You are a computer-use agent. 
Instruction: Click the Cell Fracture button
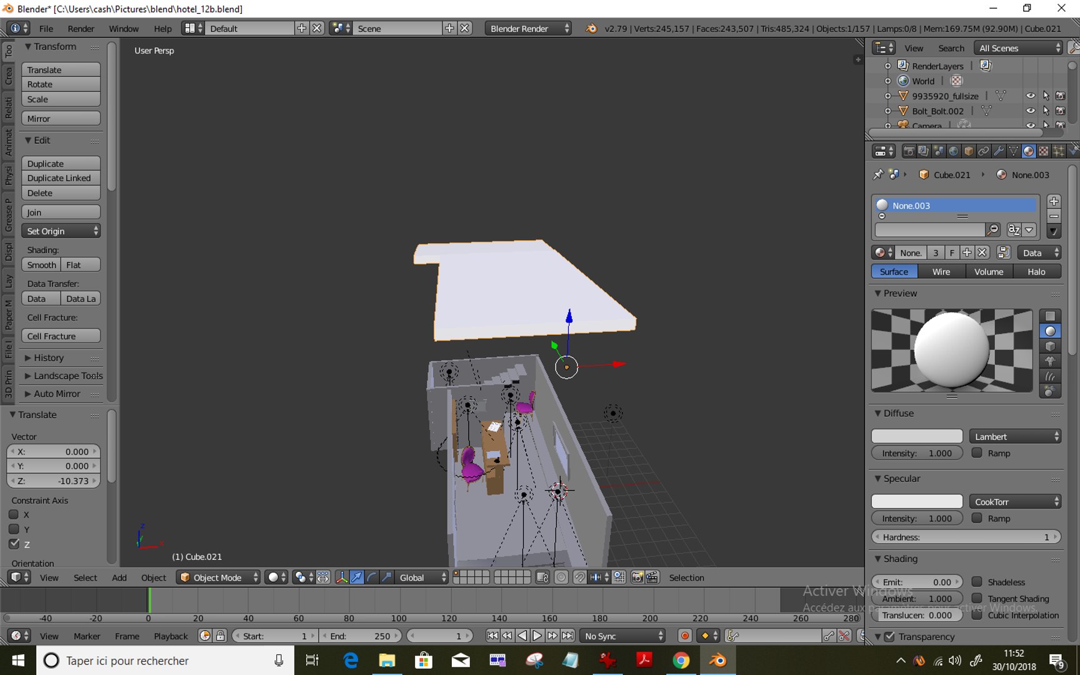[x=61, y=336]
